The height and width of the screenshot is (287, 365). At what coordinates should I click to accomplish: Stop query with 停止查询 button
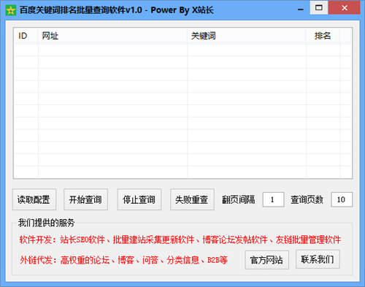139,199
